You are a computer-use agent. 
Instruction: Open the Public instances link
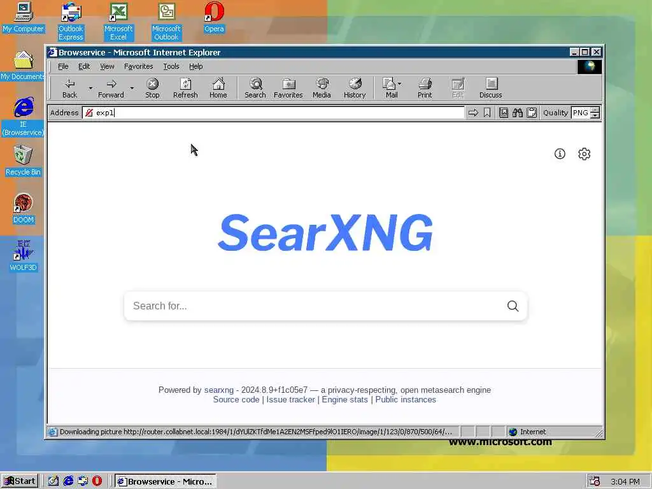[406, 400]
